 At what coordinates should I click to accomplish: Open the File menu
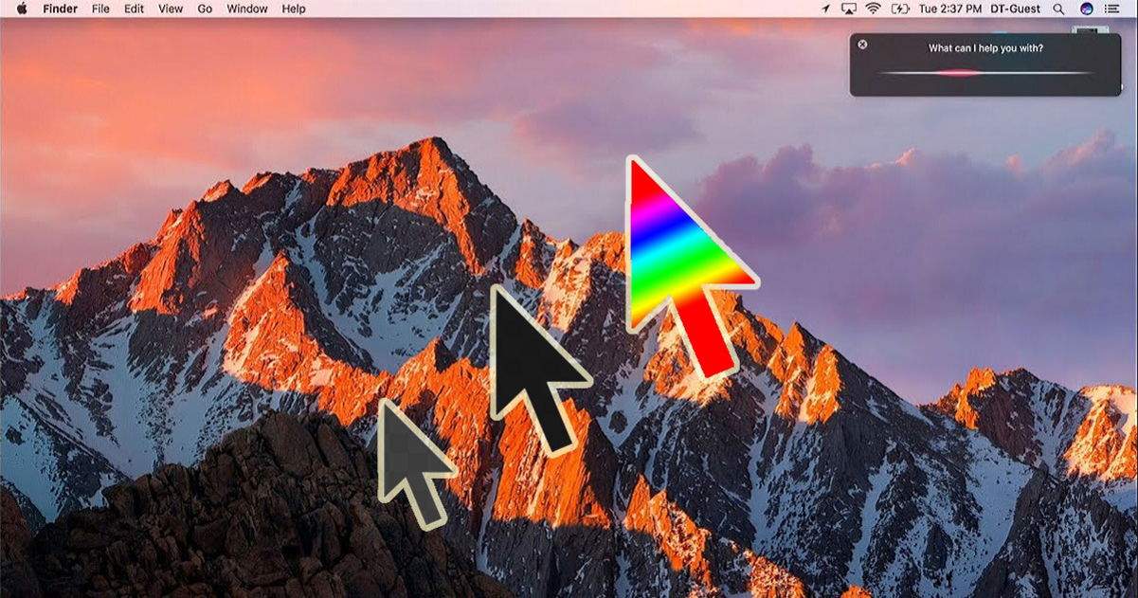coord(99,9)
